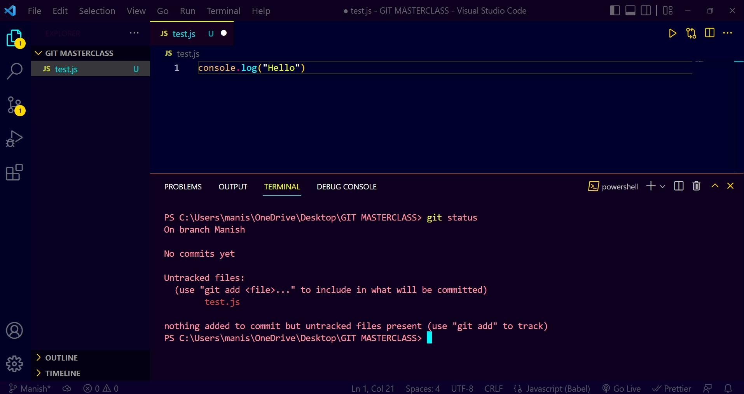Close the terminal panel
744x394 pixels.
[x=730, y=186]
